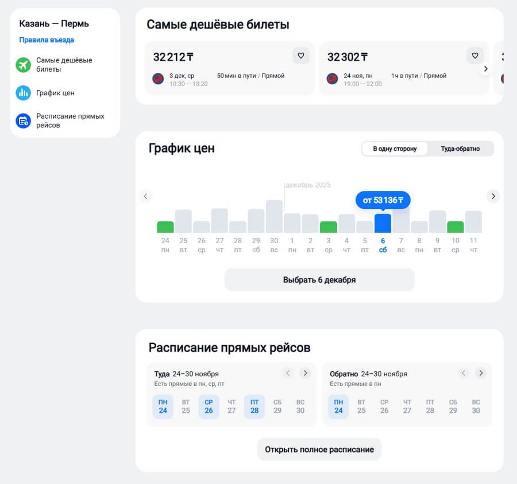
Task: Click СБ 29 in the Обратно schedule
Action: click(x=453, y=407)
